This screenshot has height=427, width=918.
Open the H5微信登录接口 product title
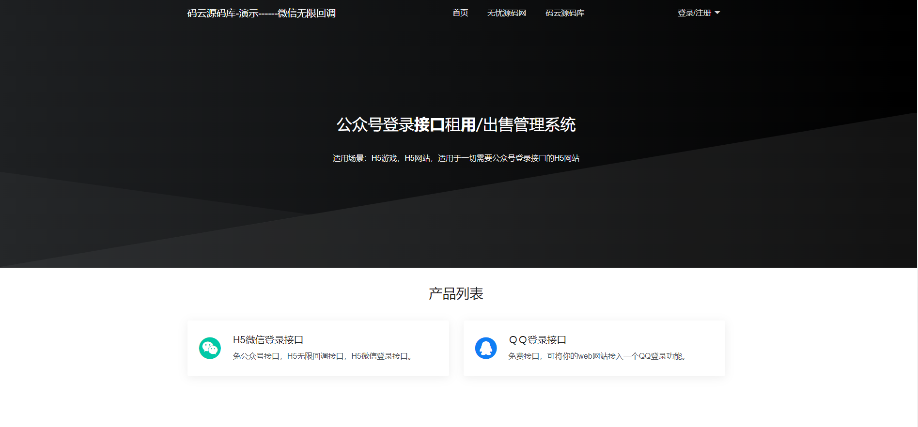tap(268, 340)
